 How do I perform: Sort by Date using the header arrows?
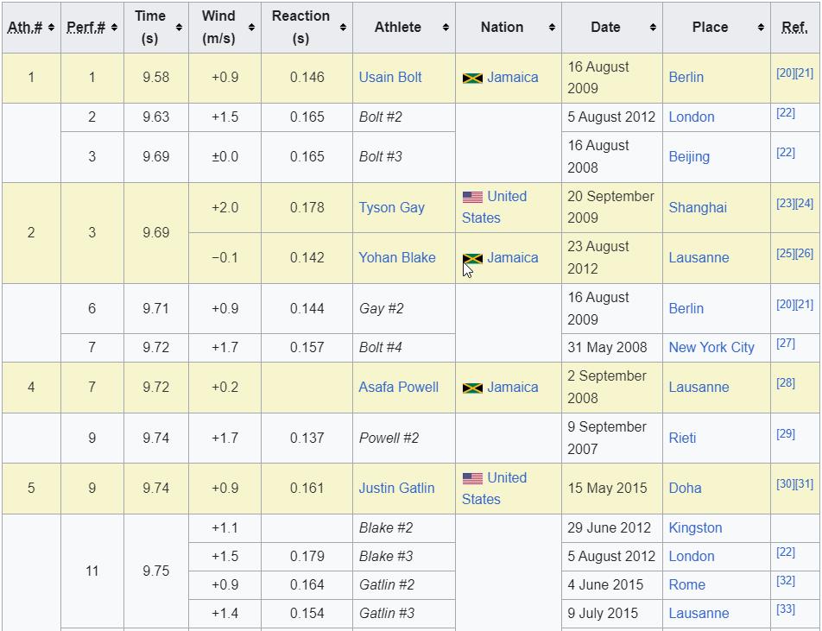click(x=653, y=28)
